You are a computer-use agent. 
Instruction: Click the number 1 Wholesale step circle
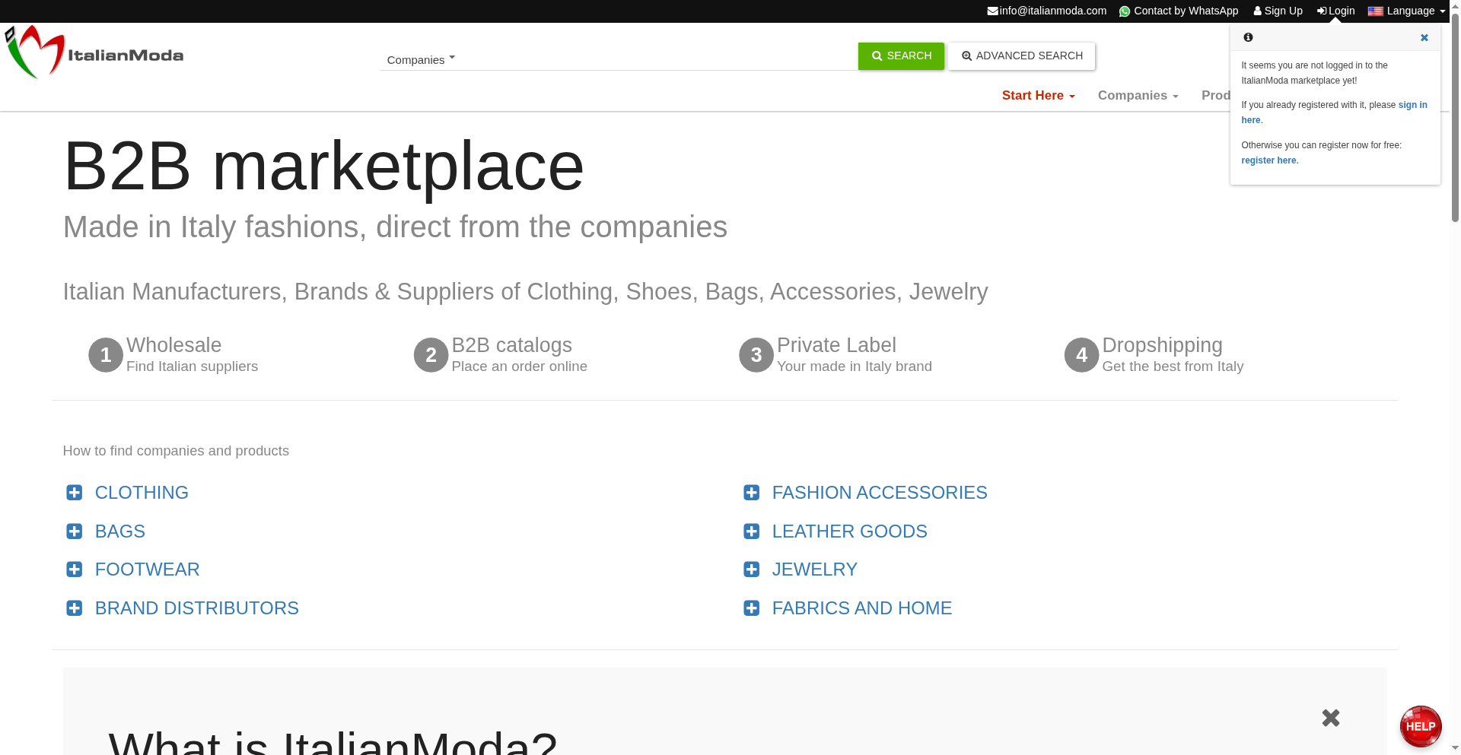point(106,355)
